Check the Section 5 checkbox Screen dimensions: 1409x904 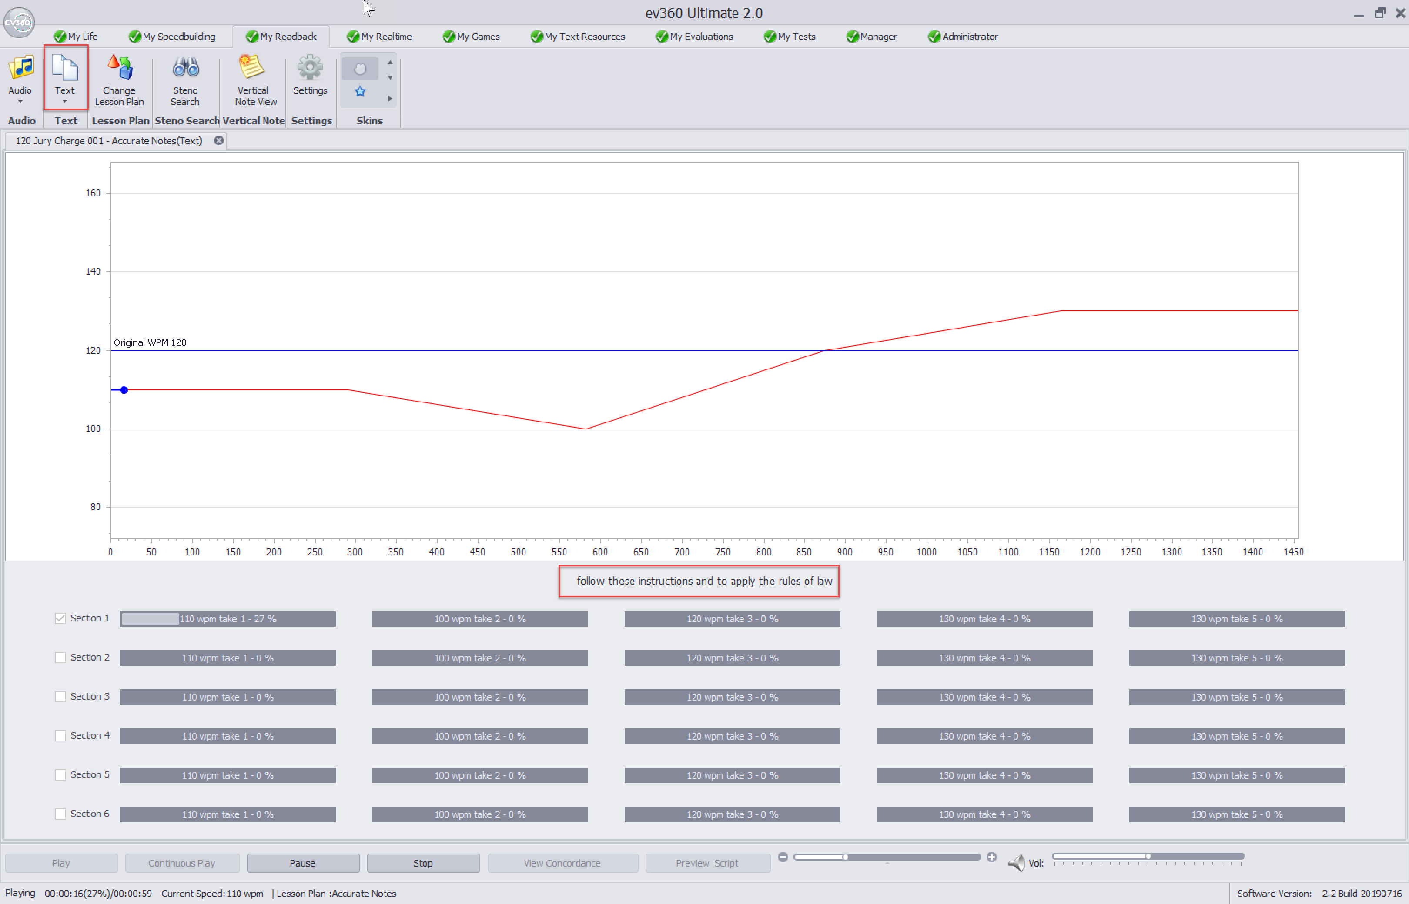60,775
